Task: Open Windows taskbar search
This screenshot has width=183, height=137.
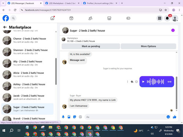Action: (x=11, y=130)
